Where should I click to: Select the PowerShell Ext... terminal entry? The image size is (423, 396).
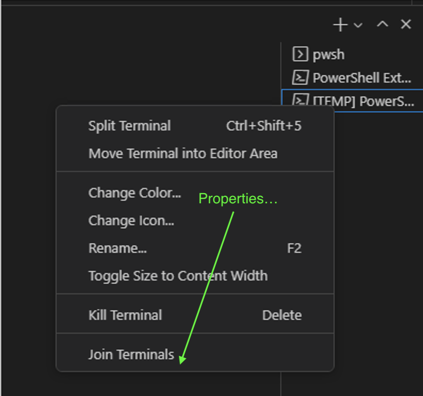coord(352,78)
